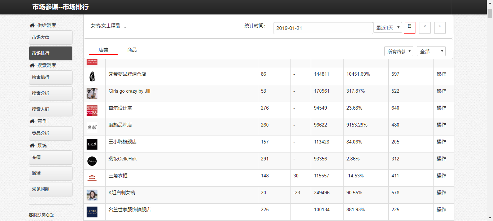
Task: Click the 靡颜品牌店 shop logo
Action: coord(92,127)
